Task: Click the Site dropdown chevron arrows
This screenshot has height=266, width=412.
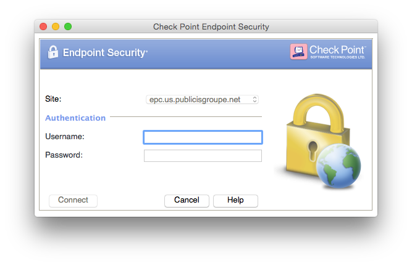Action: 255,99
